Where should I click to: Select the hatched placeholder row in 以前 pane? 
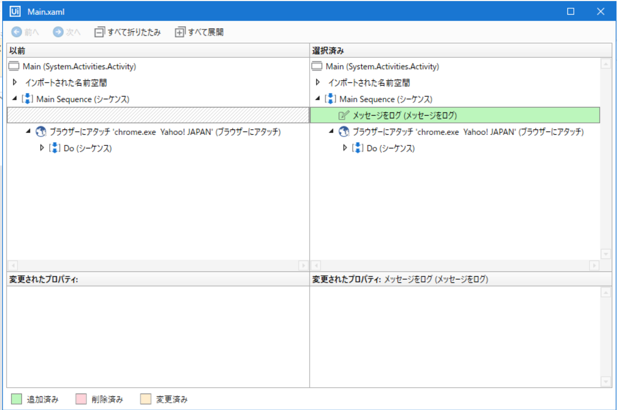click(158, 115)
